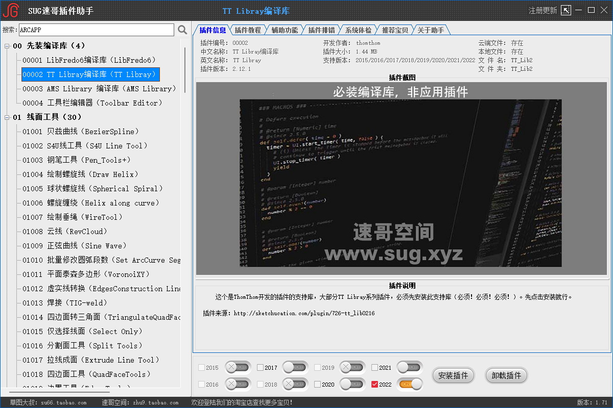Click the JG logo icon in title bar
This screenshot has width=613, height=408.
(x=11, y=10)
